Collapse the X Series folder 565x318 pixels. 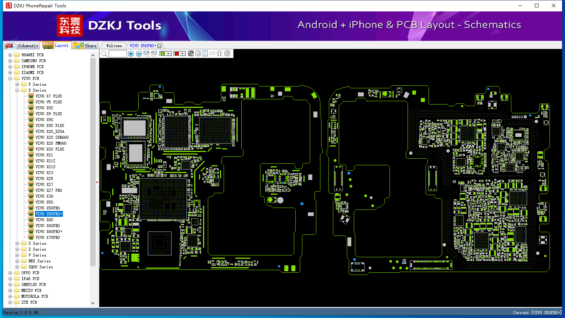[x=17, y=90]
